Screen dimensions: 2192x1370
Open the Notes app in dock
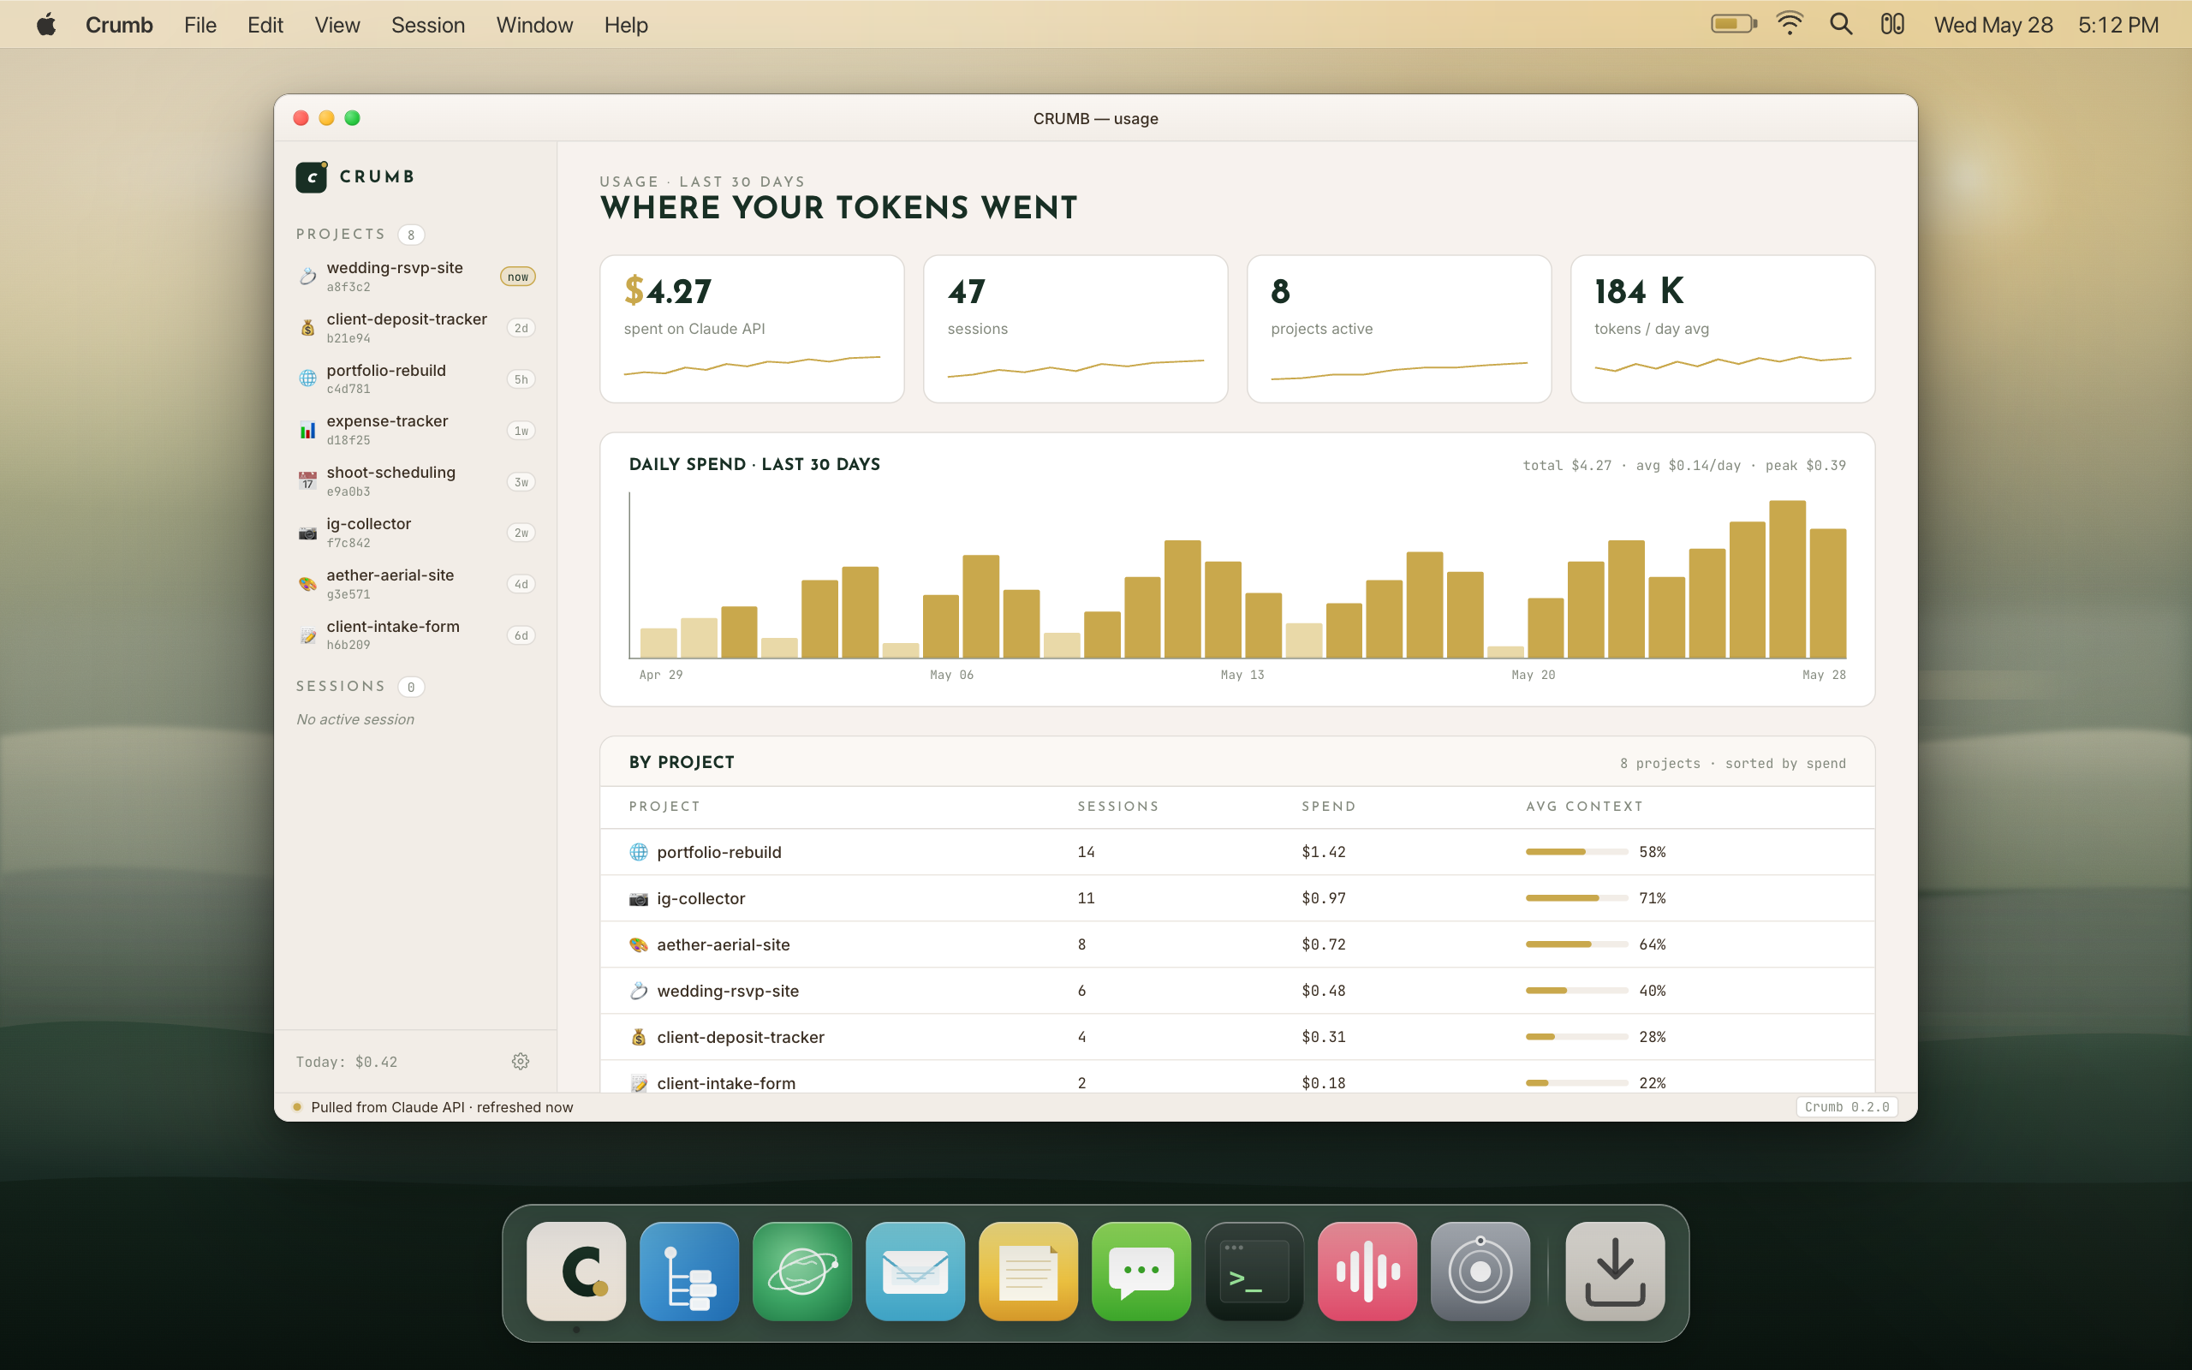tap(1028, 1271)
